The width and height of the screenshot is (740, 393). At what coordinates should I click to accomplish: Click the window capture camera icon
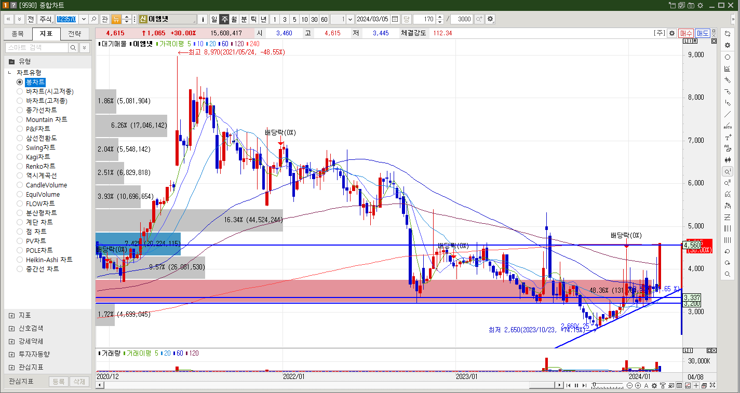pyautogui.click(x=691, y=5)
